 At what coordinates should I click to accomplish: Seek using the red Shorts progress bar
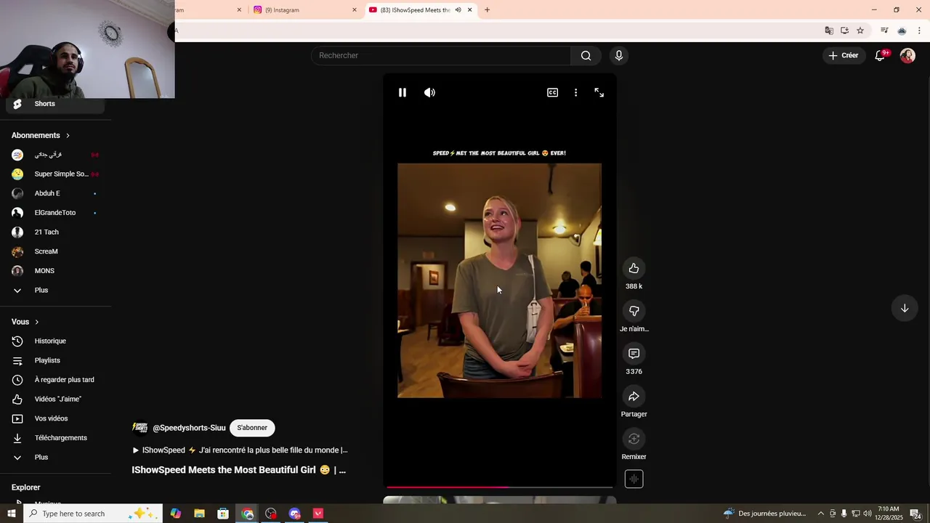(x=499, y=487)
